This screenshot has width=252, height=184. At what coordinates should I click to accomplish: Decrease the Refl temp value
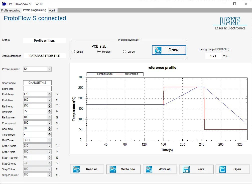49,107
